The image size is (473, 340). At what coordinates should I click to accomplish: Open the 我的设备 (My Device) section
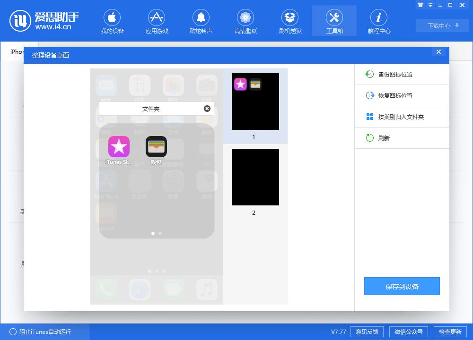(112, 20)
